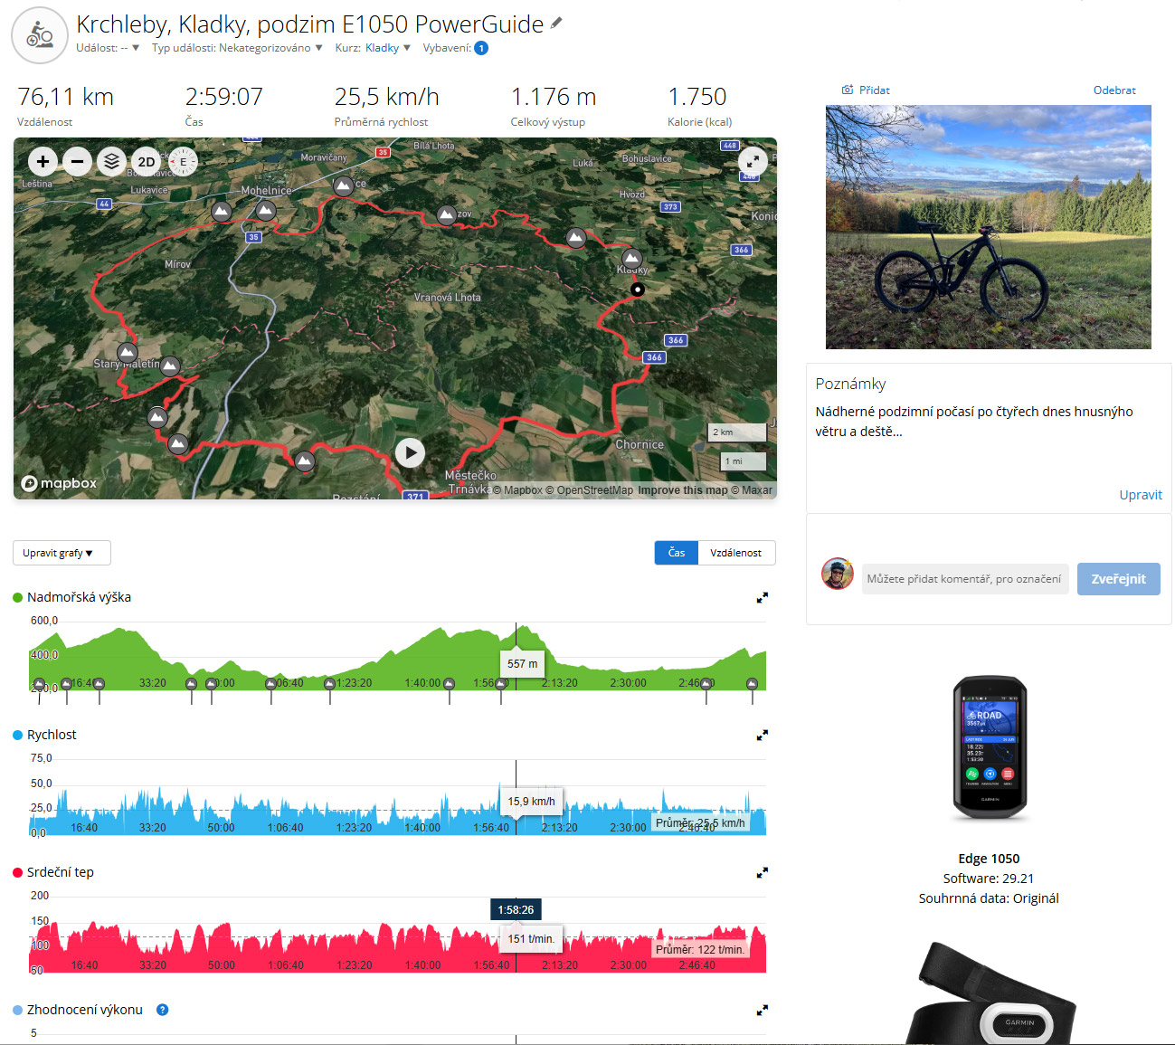Switch graphs to Čas axis
1175x1045 pixels.
pos(677,553)
